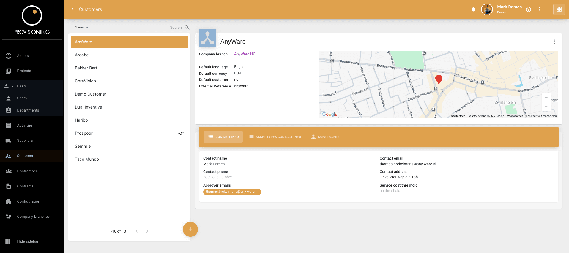Select Prospoor customer
This screenshot has height=253, width=569.
tap(130, 133)
